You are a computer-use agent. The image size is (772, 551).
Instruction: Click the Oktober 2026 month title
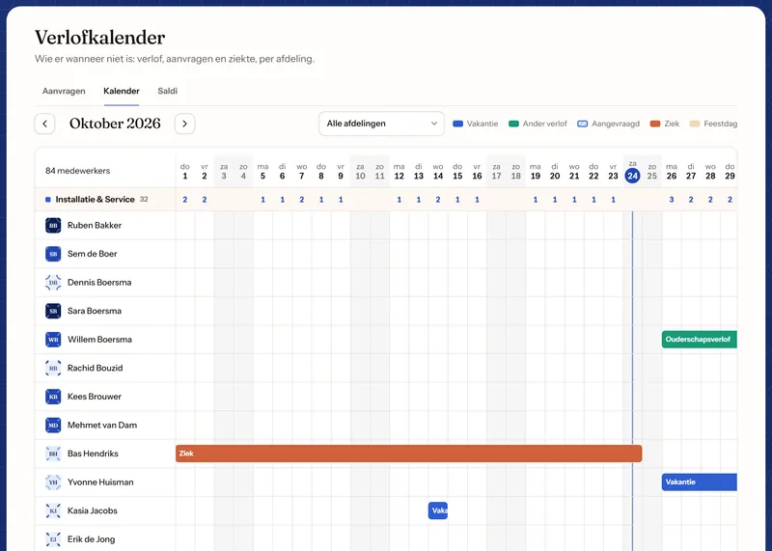(x=115, y=124)
